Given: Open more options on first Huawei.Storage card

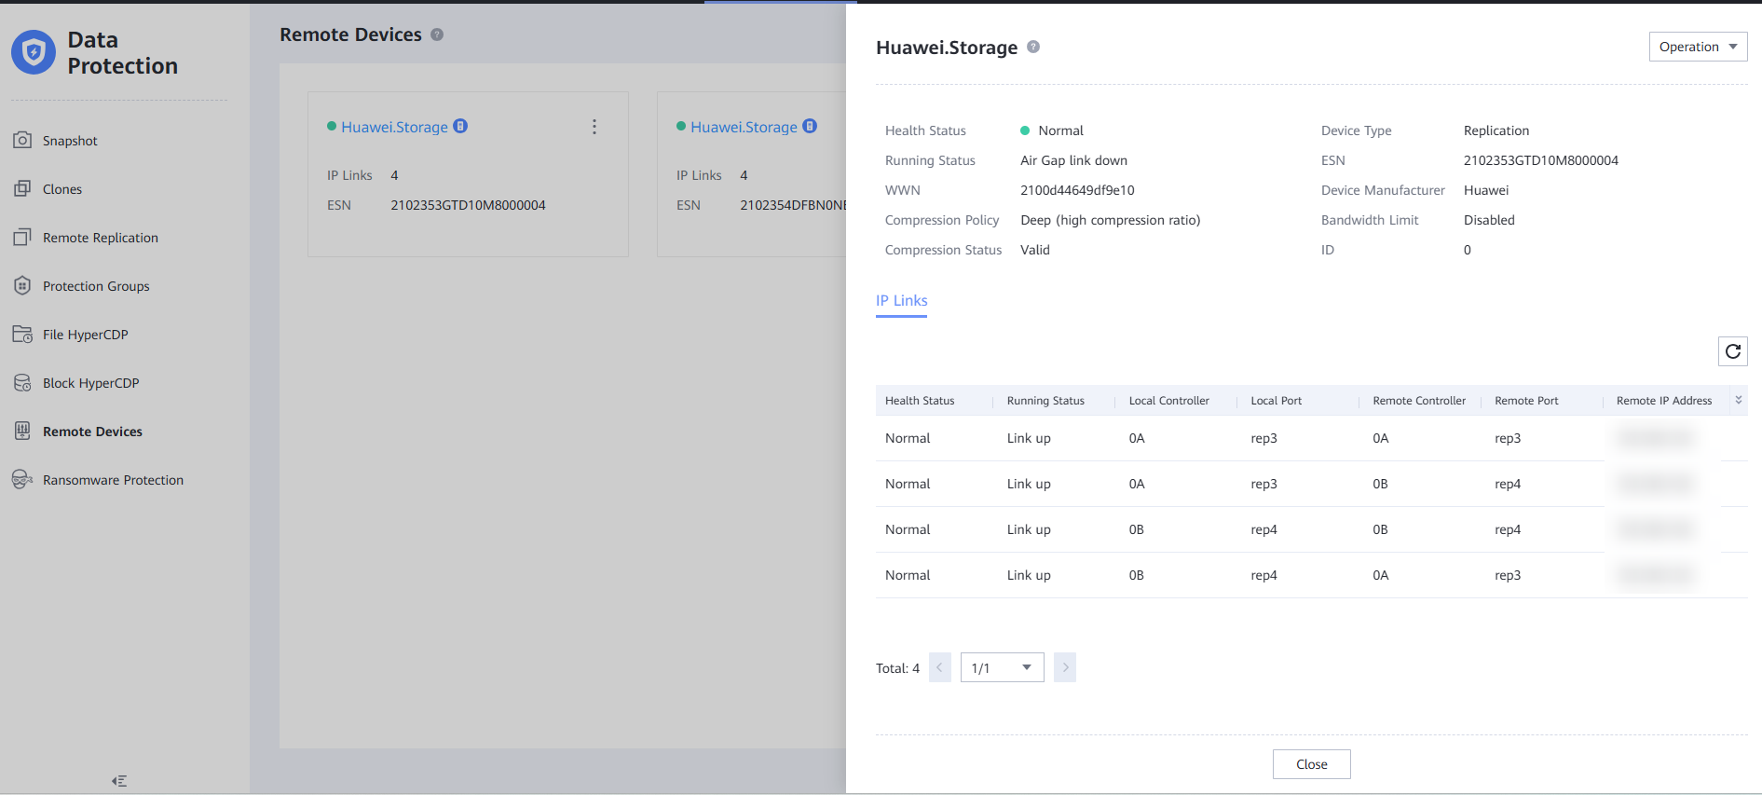Looking at the screenshot, I should (594, 127).
